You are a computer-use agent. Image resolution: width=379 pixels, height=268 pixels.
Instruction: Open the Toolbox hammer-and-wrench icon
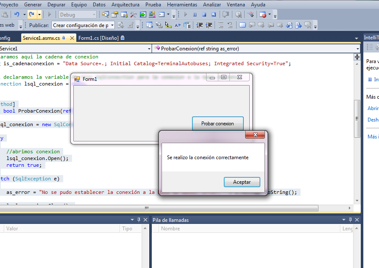pos(134,14)
